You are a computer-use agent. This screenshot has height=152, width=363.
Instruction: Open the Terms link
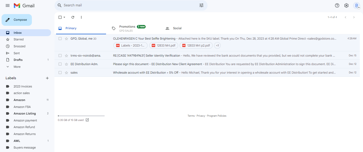191,116
